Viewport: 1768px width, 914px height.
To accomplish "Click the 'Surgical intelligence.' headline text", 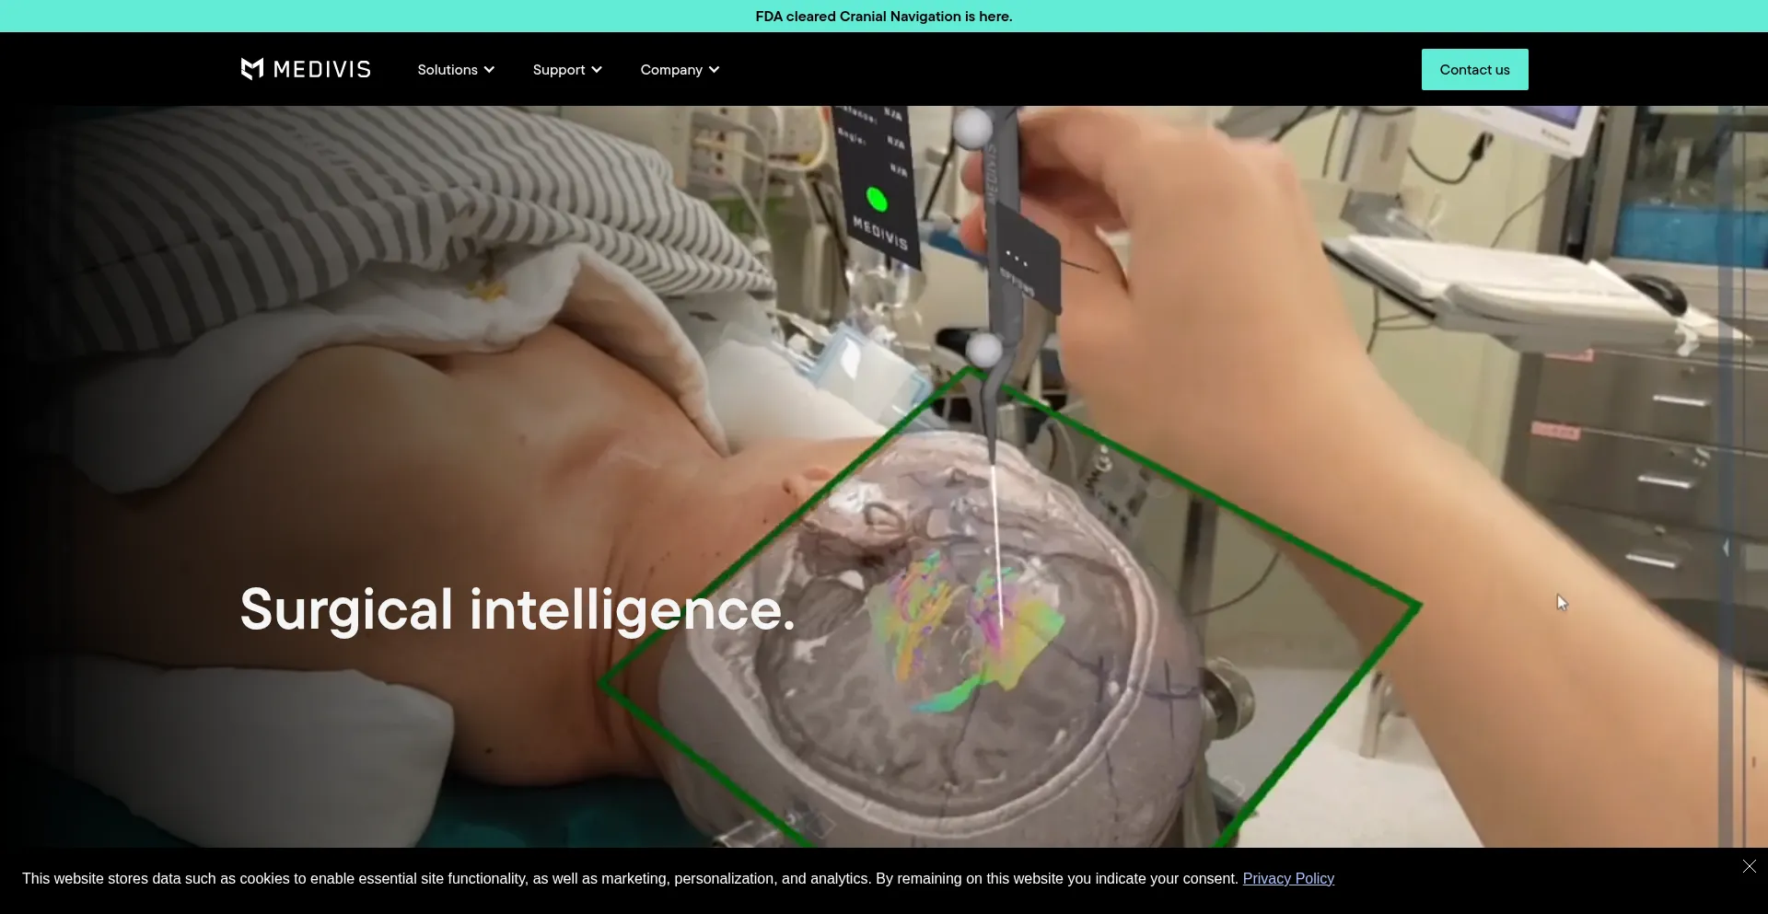I will point(518,609).
